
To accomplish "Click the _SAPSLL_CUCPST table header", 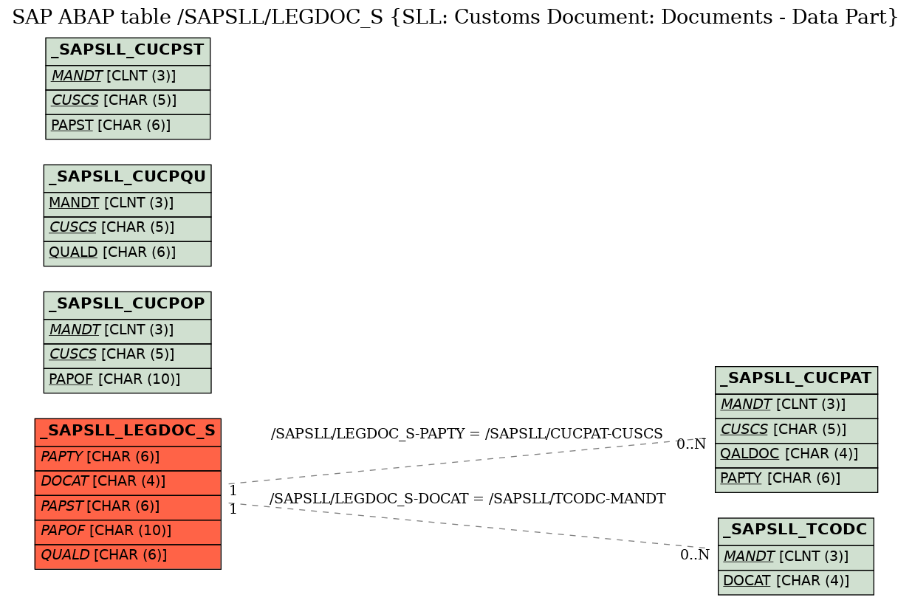I will pyautogui.click(x=128, y=51).
